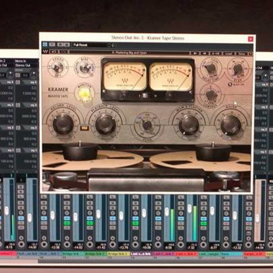Toggle eq 4 band on Mono In channel
The height and width of the screenshot is (273, 273).
click(x=18, y=82)
